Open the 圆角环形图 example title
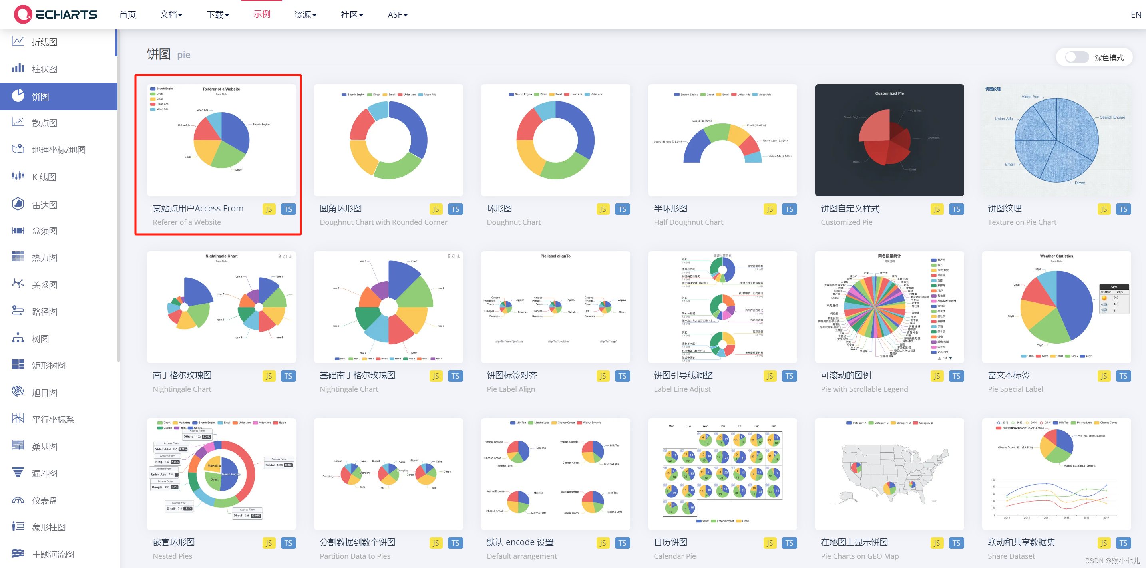The height and width of the screenshot is (568, 1146). 341,208
